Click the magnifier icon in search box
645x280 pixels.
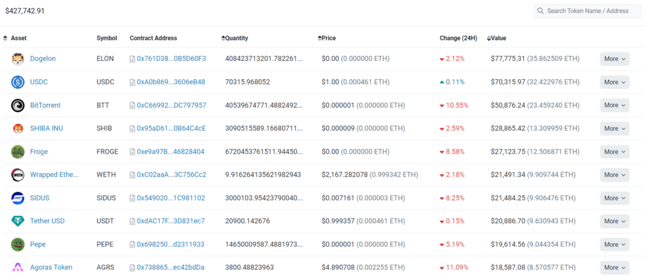540,11
